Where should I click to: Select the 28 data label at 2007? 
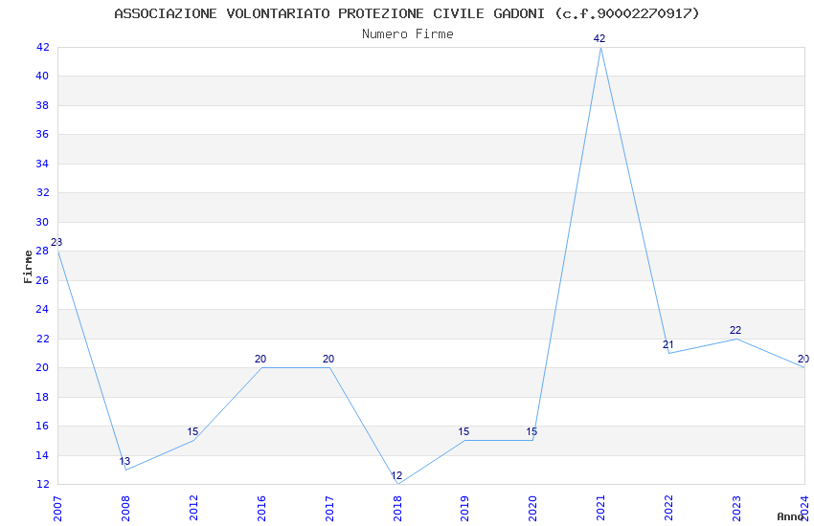(x=57, y=242)
